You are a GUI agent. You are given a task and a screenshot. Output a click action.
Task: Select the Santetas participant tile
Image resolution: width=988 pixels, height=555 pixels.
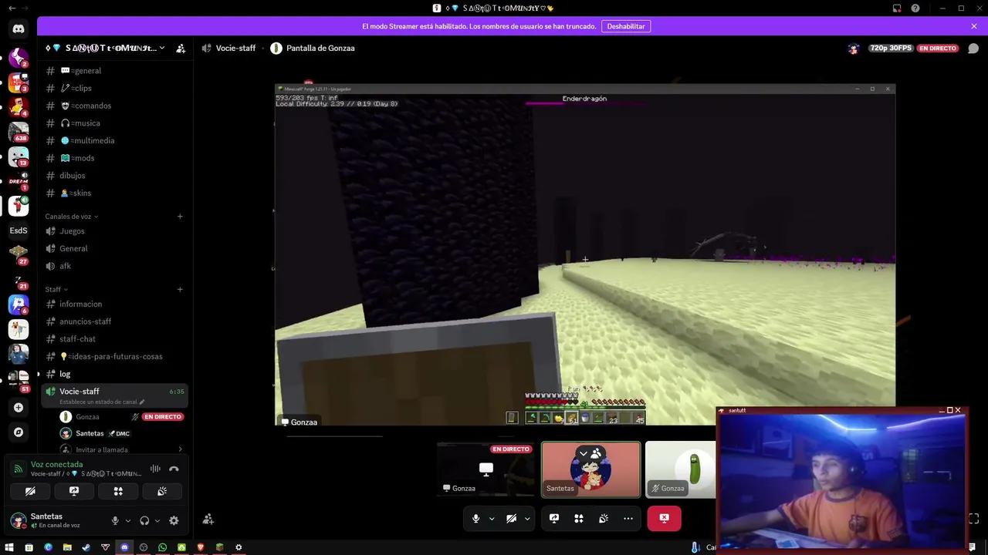coord(590,469)
